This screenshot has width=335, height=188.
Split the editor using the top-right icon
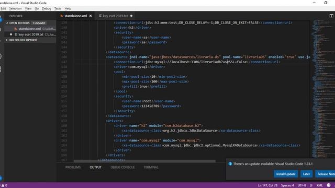coord(331,16)
